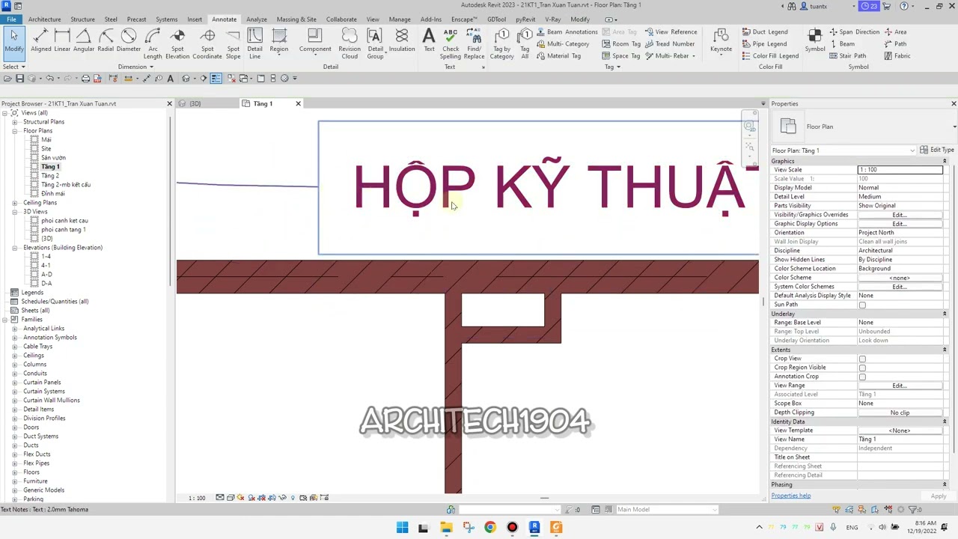
Task: Run Check Spelling
Action: pyautogui.click(x=451, y=44)
